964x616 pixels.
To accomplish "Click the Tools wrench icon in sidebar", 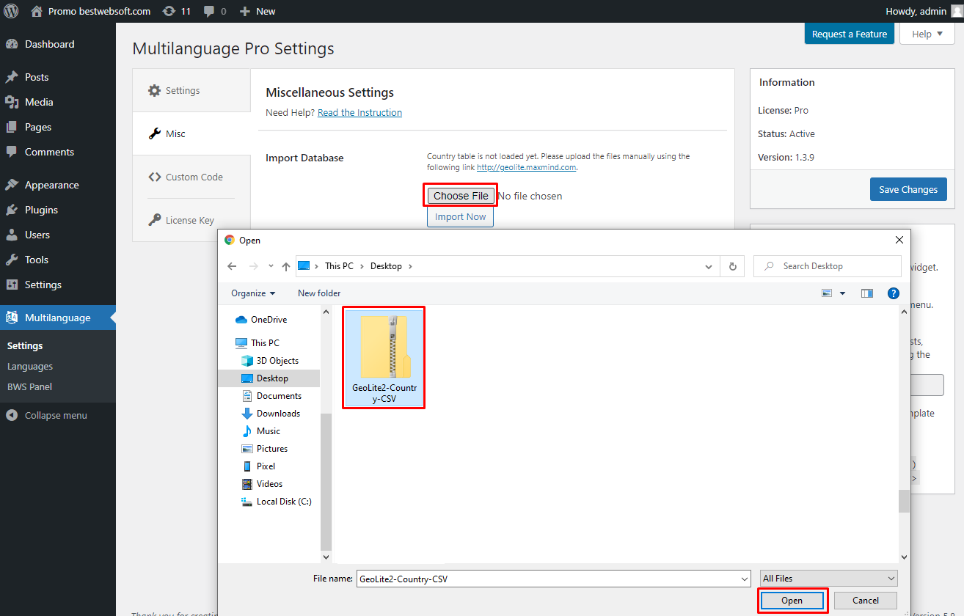I will pyautogui.click(x=12, y=260).
